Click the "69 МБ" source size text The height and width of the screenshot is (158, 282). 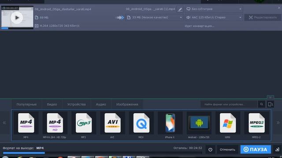click(x=44, y=18)
